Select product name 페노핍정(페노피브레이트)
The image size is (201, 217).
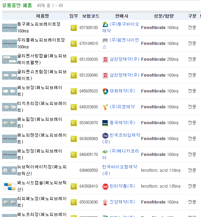40,123
